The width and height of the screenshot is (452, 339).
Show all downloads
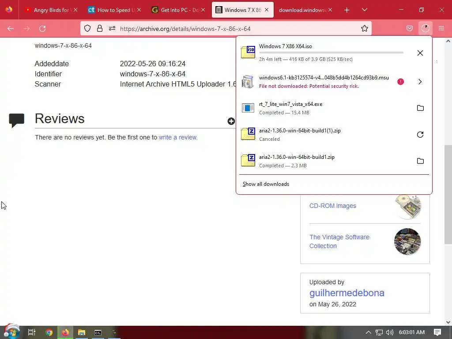coord(266,184)
